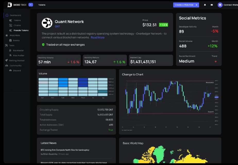Click the Dash2 Trade logo
238x165 pixels.
pyautogui.click(x=17, y=5)
